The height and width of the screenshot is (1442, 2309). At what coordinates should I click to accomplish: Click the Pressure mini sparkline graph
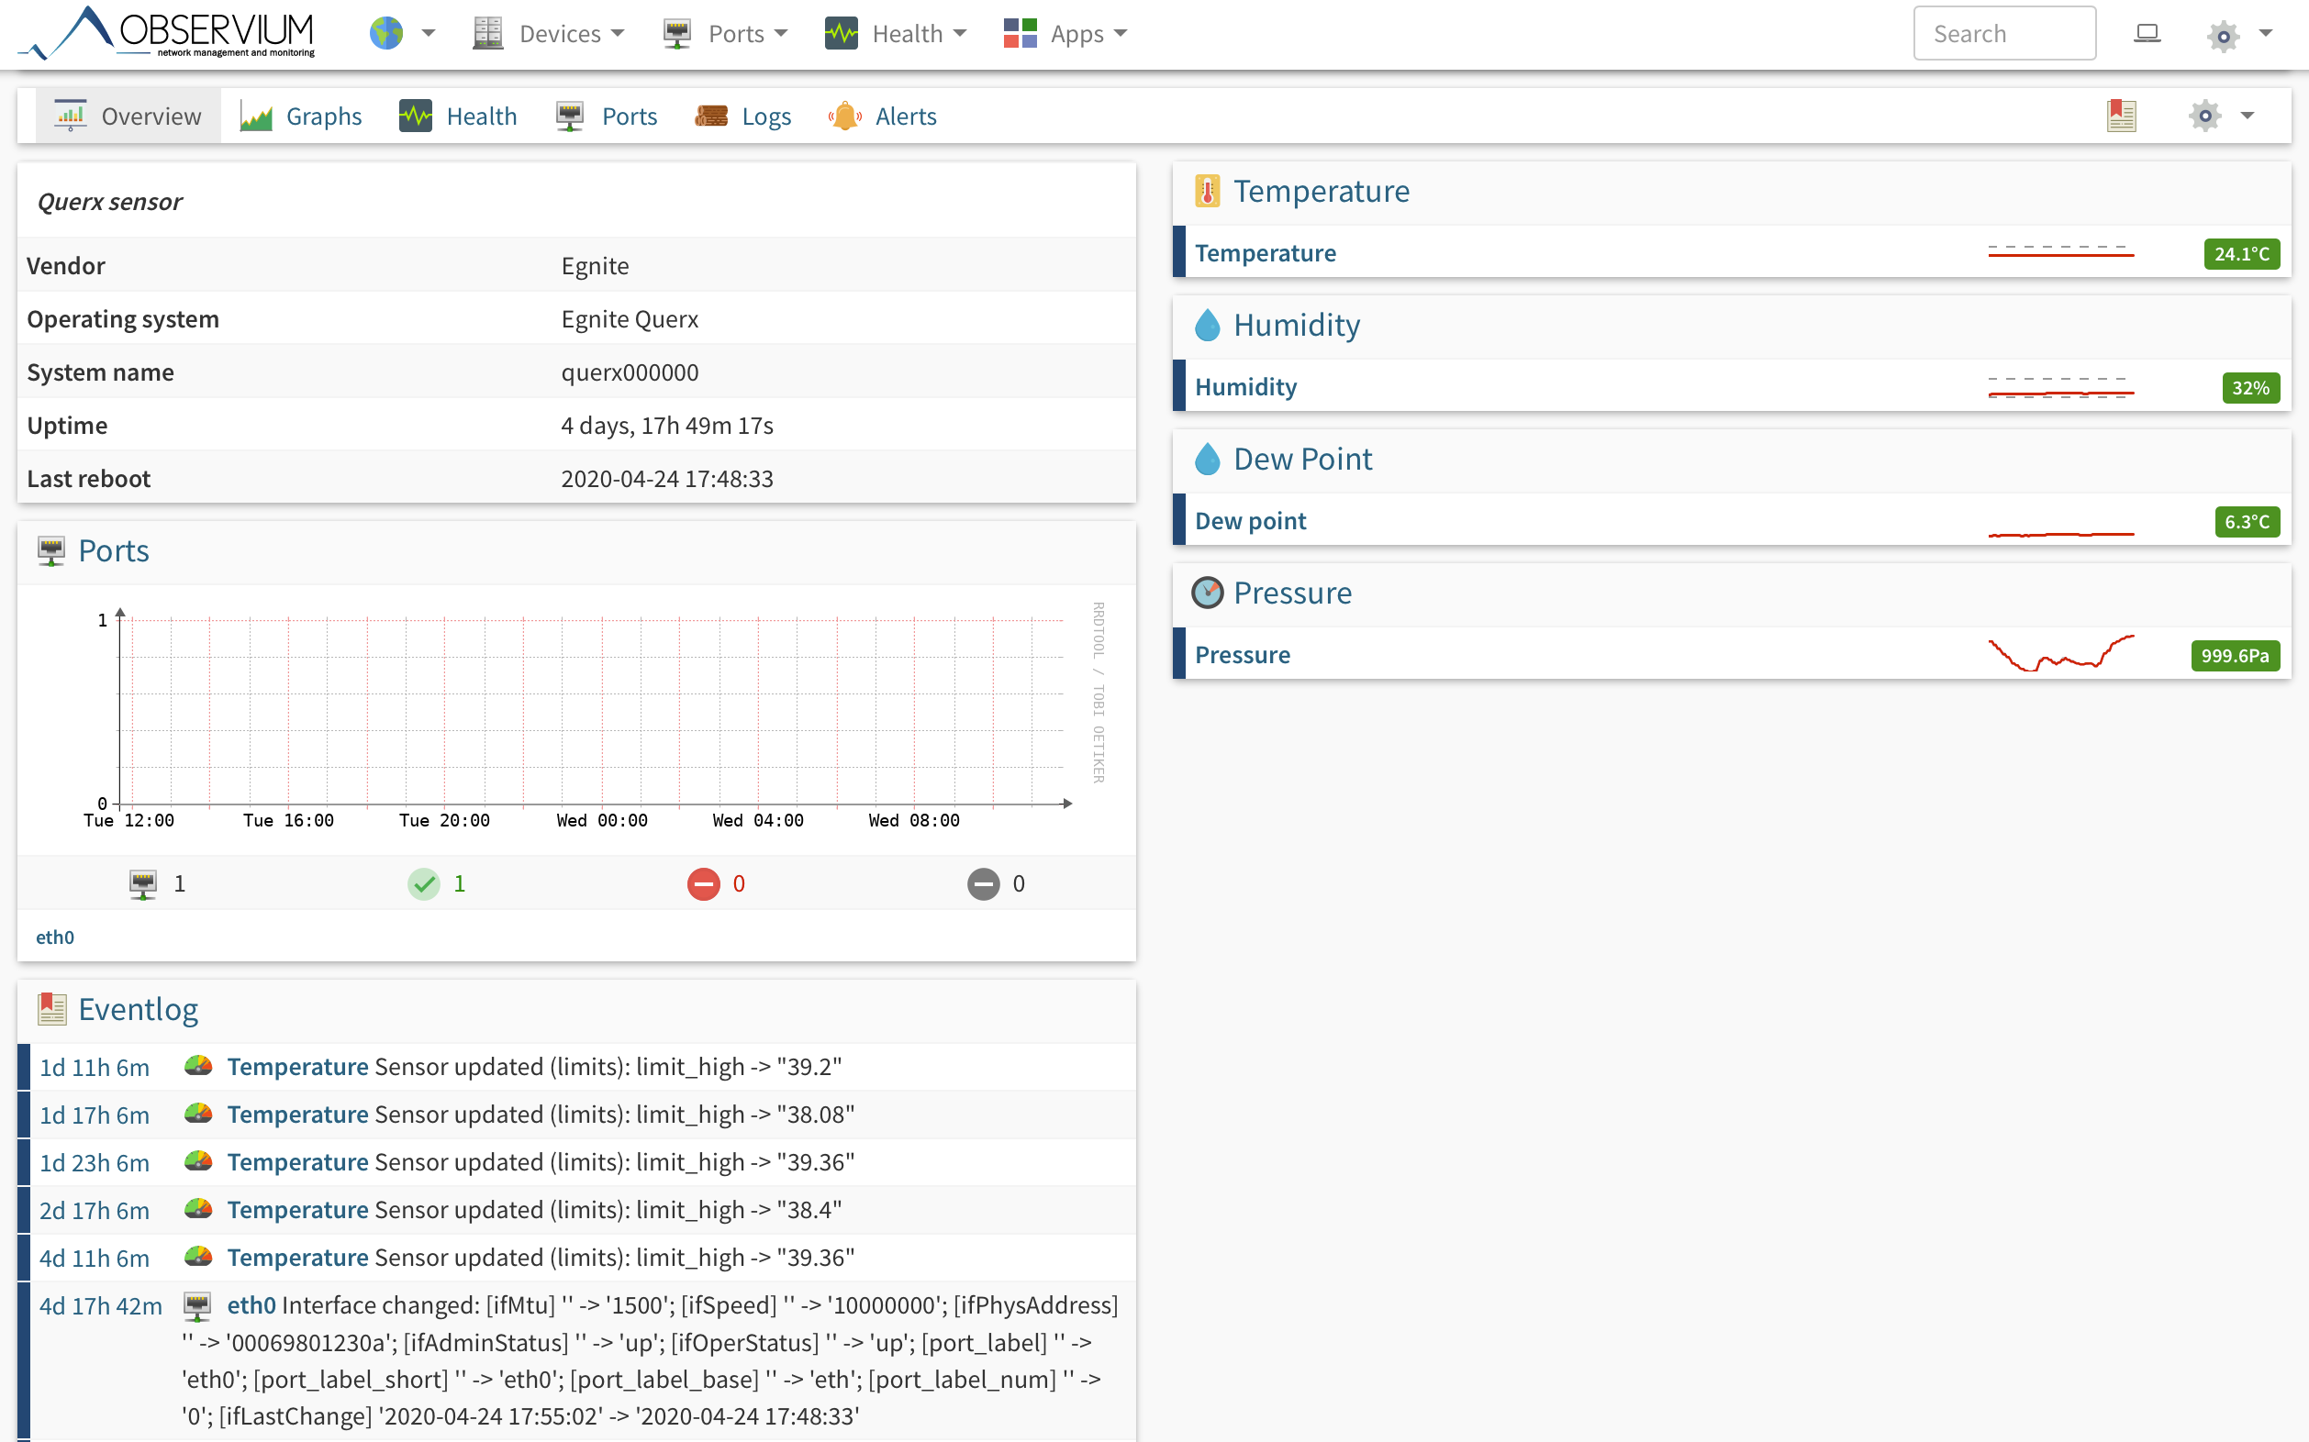click(2061, 654)
